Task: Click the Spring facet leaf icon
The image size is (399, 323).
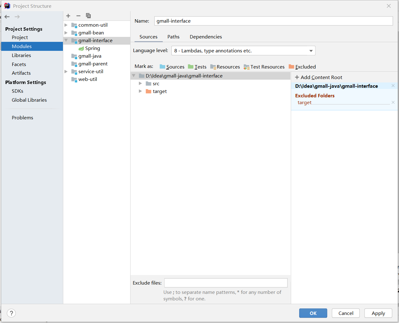Action: click(81, 48)
